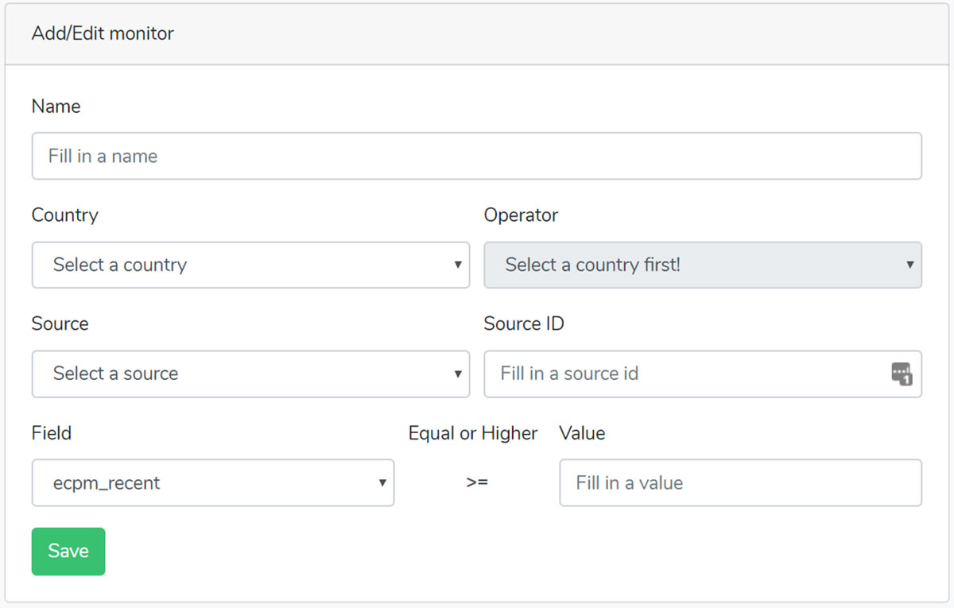Click the 'Country' field label
Viewport: 954px width, 608px height.
65,215
